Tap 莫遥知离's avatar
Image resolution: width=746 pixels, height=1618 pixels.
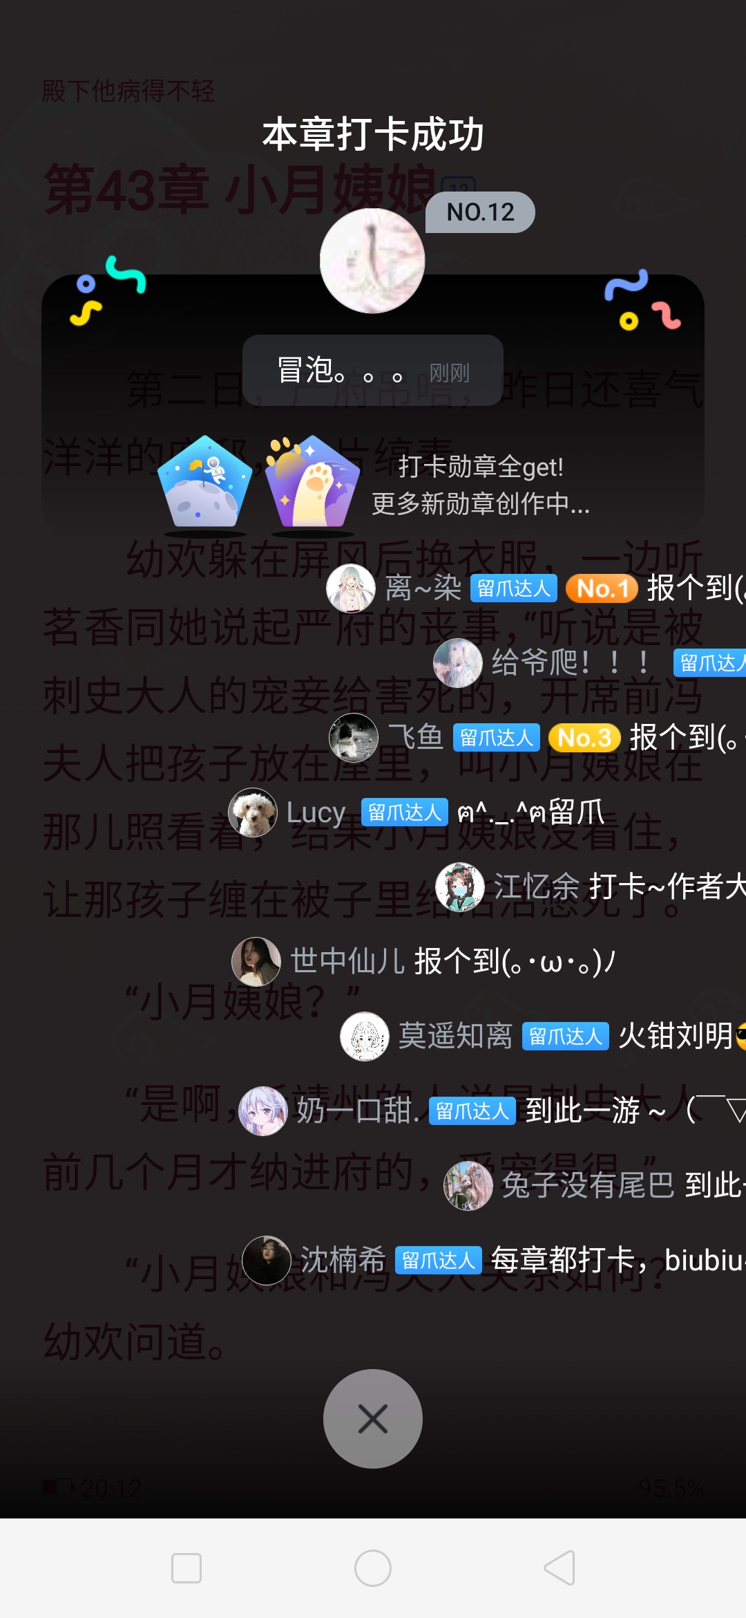point(365,1036)
